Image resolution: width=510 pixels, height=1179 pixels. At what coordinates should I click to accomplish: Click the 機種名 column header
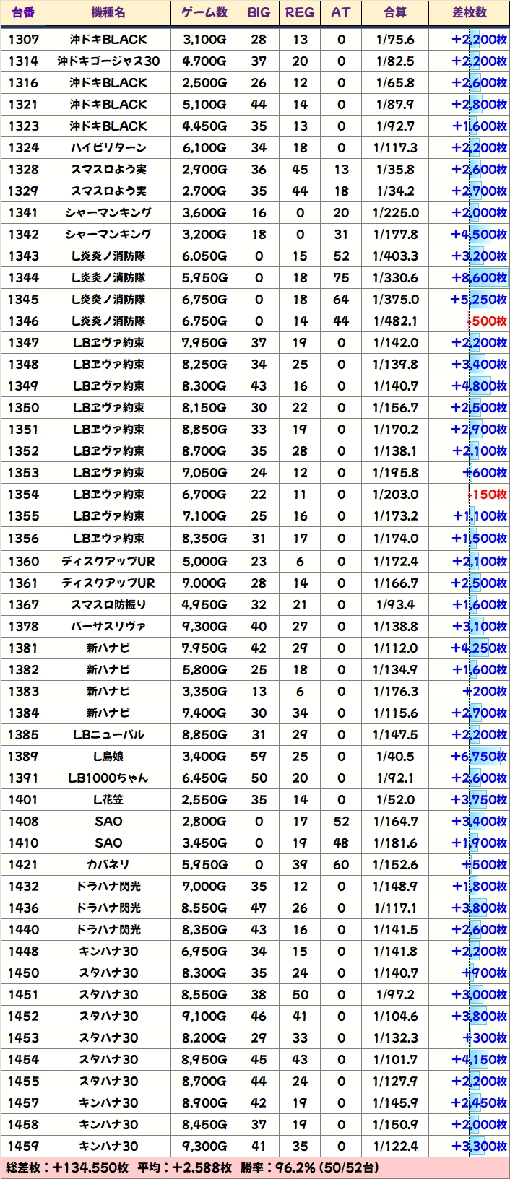[x=108, y=13]
